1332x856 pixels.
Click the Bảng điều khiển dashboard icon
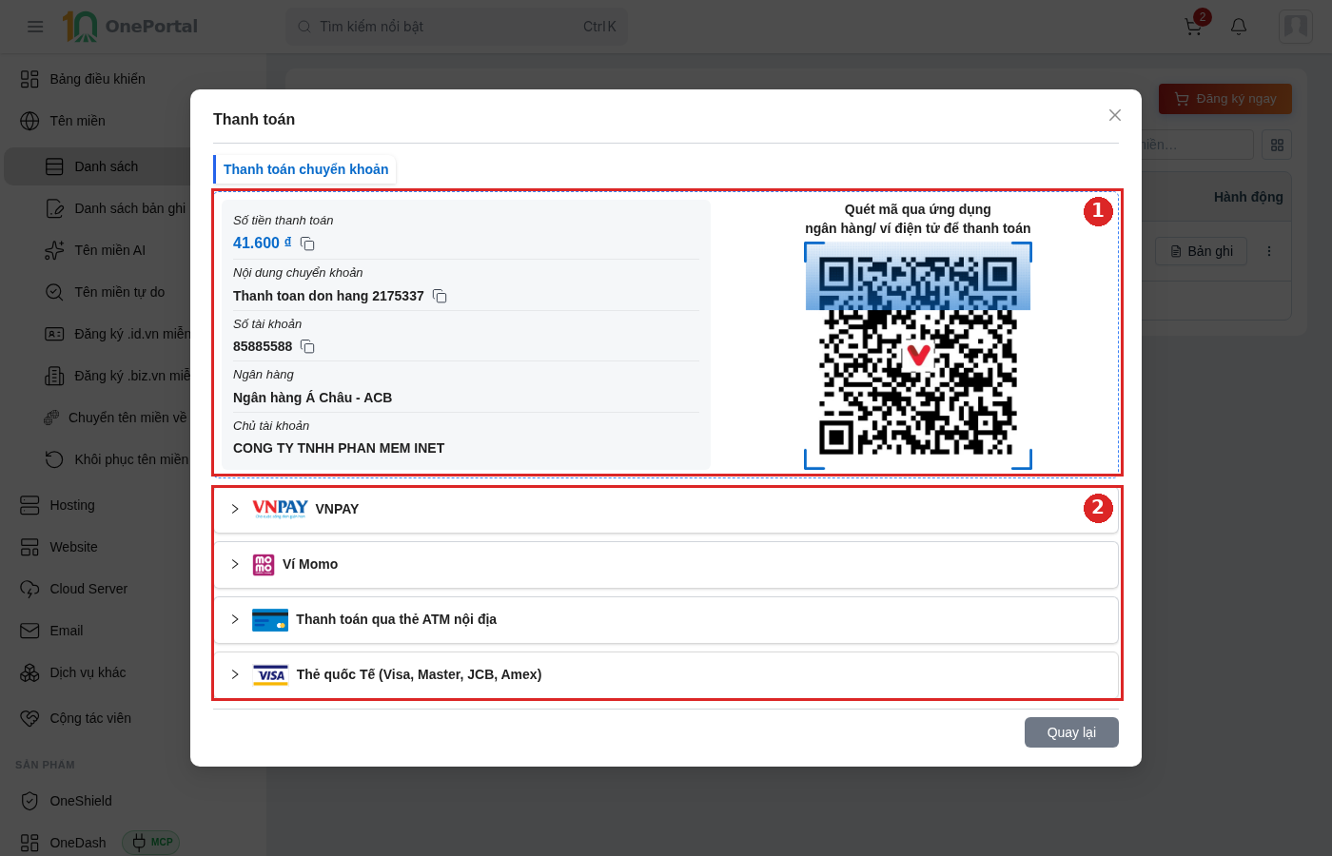(x=29, y=79)
